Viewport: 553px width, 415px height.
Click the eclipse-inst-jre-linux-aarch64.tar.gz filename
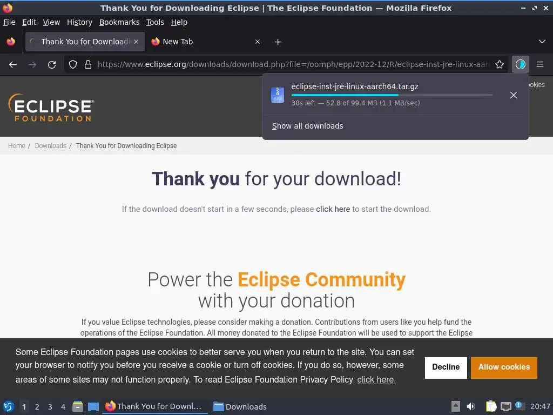click(355, 86)
